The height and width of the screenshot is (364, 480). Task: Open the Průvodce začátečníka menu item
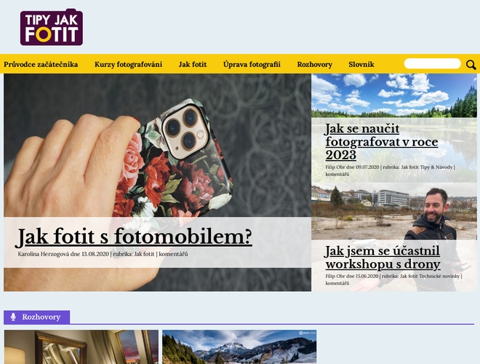tap(41, 64)
